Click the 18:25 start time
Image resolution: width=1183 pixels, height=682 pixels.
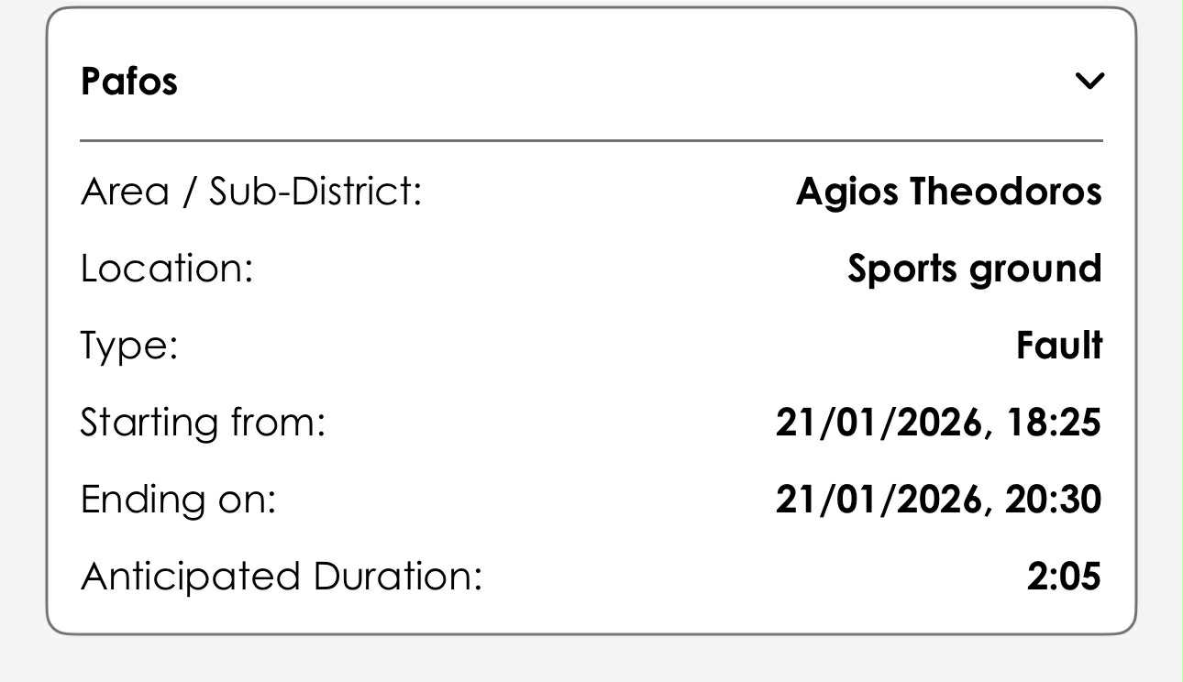(1054, 423)
